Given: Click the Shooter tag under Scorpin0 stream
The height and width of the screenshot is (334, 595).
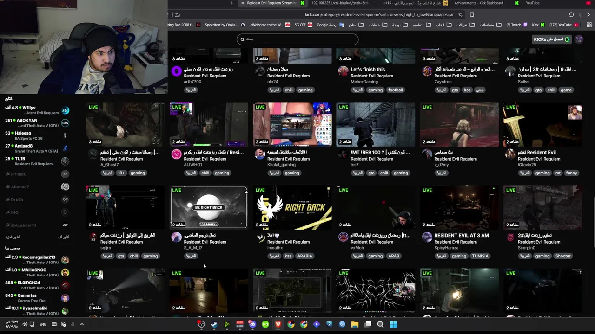Looking at the screenshot, I should click(x=563, y=256).
